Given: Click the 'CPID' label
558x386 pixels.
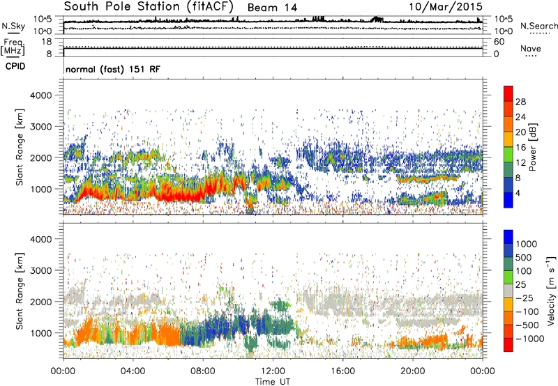Looking at the screenshot, I should coord(15,66).
